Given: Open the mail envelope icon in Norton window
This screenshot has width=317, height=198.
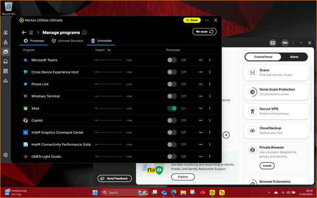Looking at the screenshot, I should click(273, 43).
